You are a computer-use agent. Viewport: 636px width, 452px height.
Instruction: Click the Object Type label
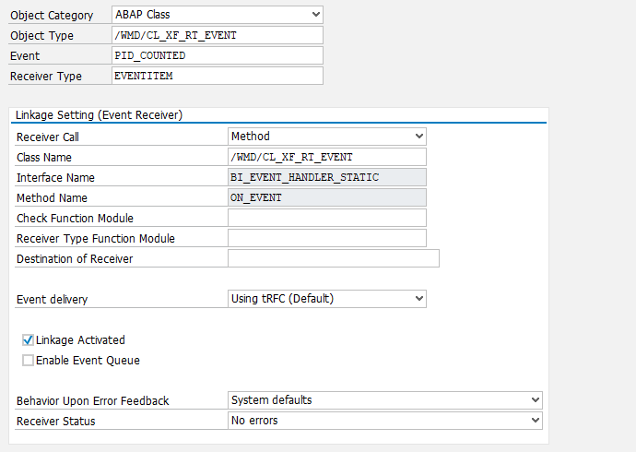pos(41,36)
